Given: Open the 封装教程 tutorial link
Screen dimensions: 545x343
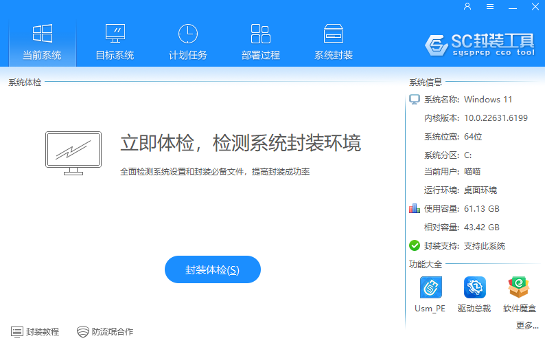Looking at the screenshot, I should pos(36,331).
